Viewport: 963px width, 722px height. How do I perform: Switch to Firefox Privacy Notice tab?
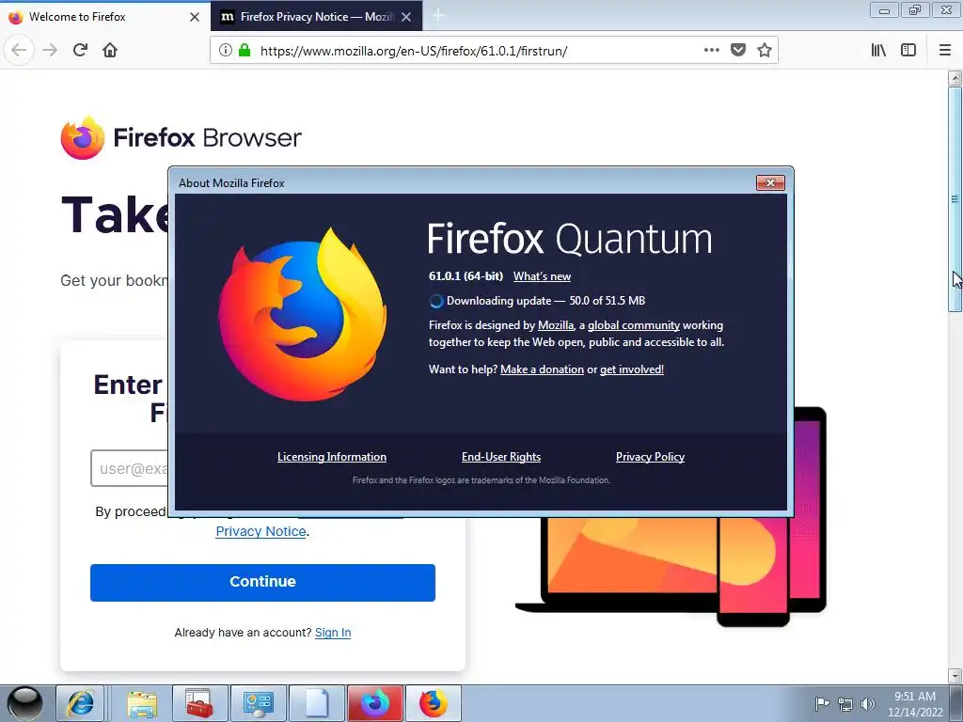click(316, 17)
